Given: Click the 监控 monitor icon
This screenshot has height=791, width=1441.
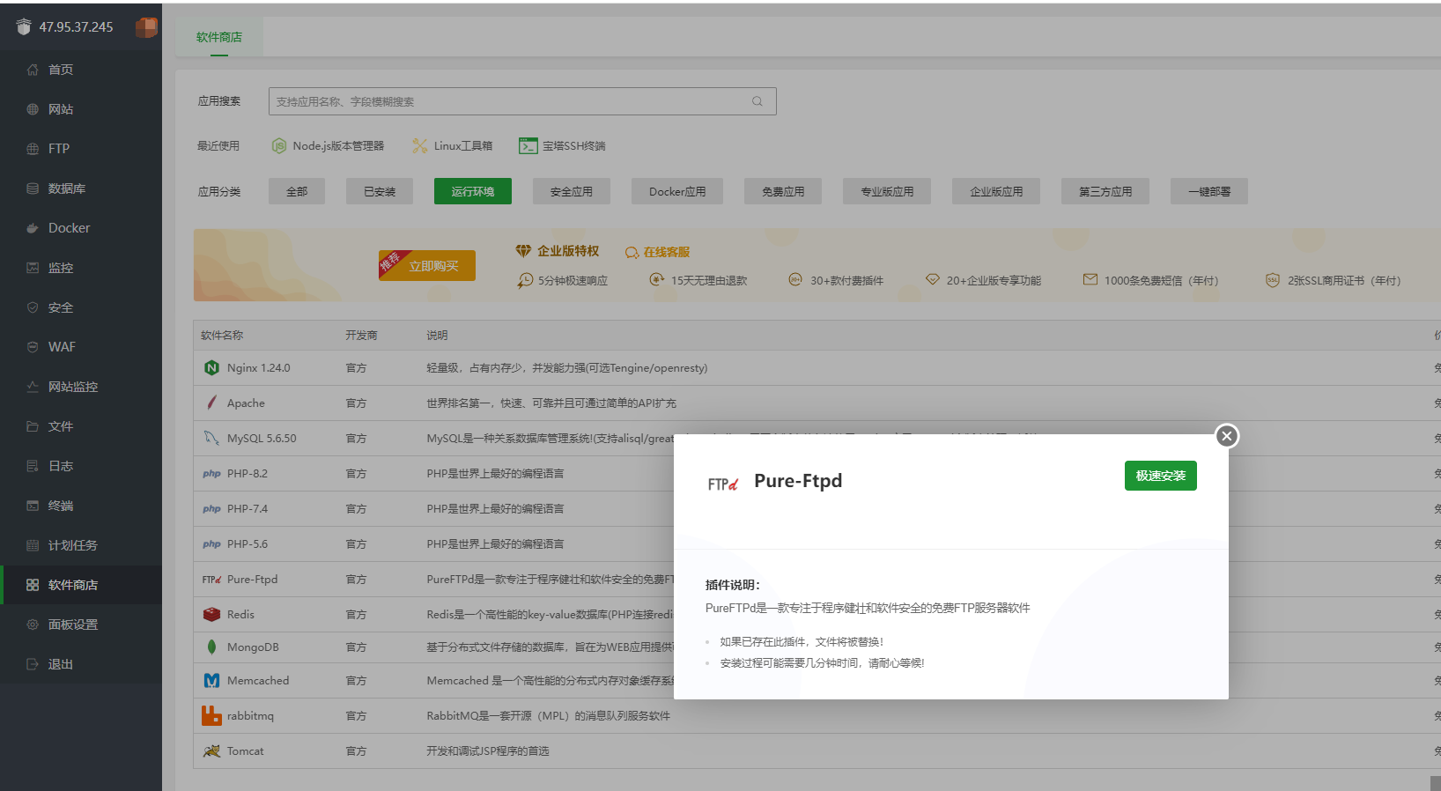Looking at the screenshot, I should pos(33,268).
